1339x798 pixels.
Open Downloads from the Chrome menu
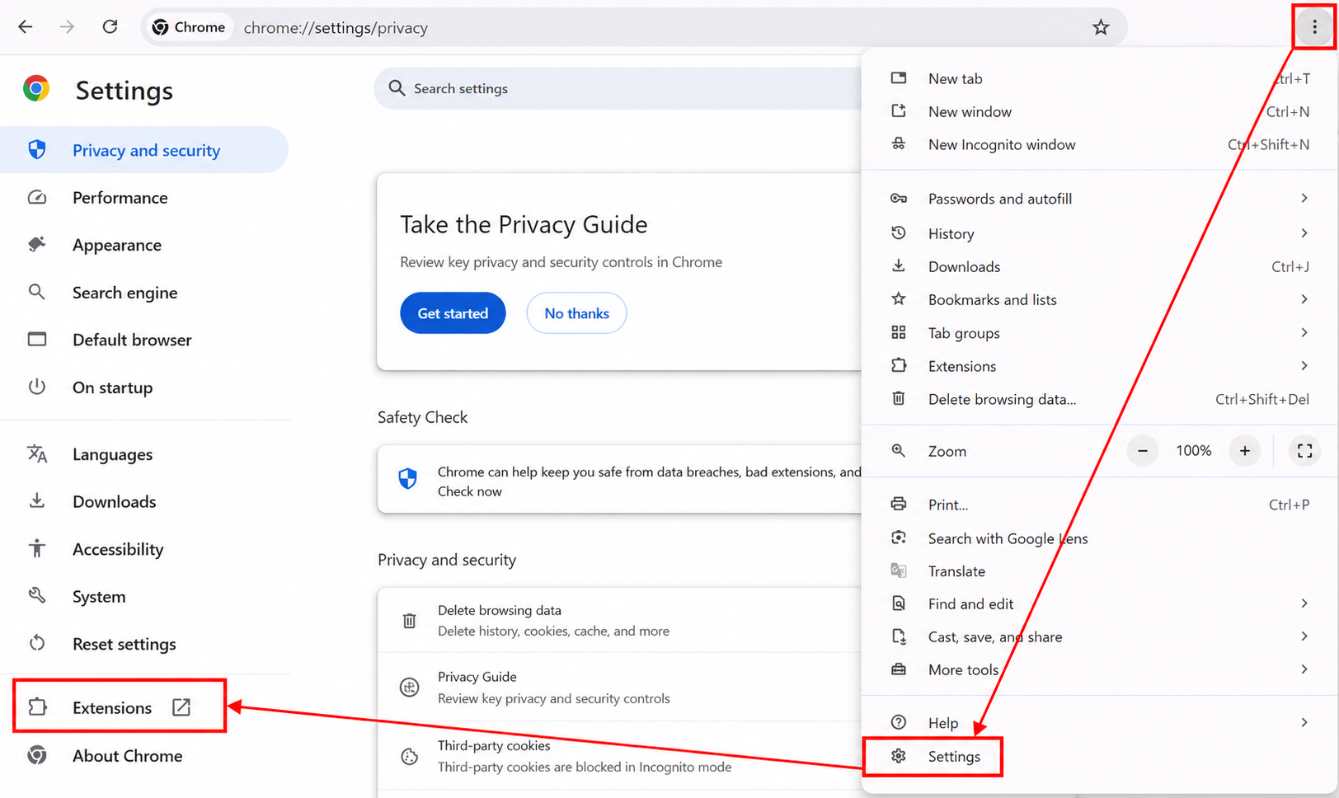coord(1100,266)
